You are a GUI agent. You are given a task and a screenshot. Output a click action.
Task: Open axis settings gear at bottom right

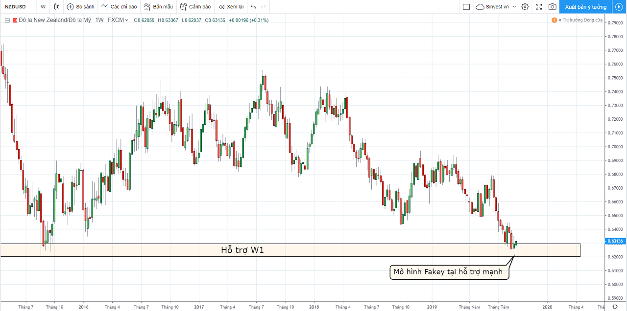pos(615,307)
